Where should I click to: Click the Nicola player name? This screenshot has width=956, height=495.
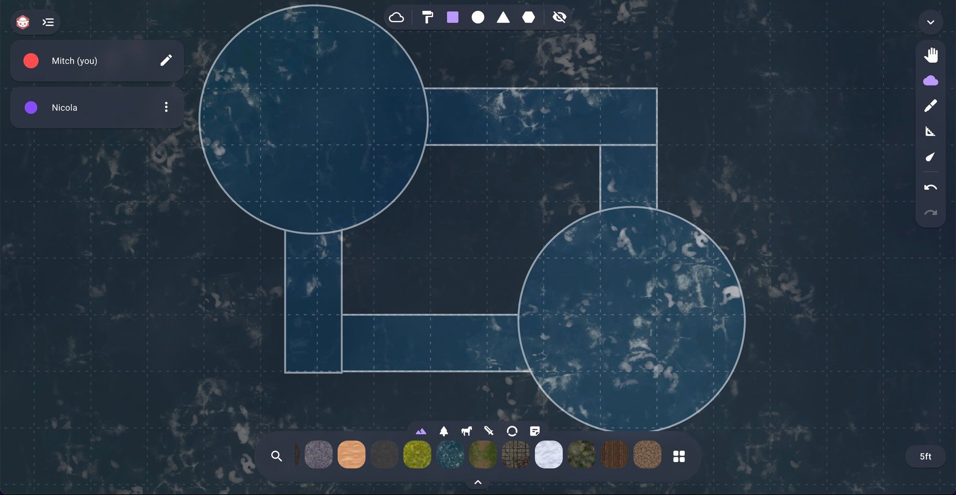(x=65, y=108)
